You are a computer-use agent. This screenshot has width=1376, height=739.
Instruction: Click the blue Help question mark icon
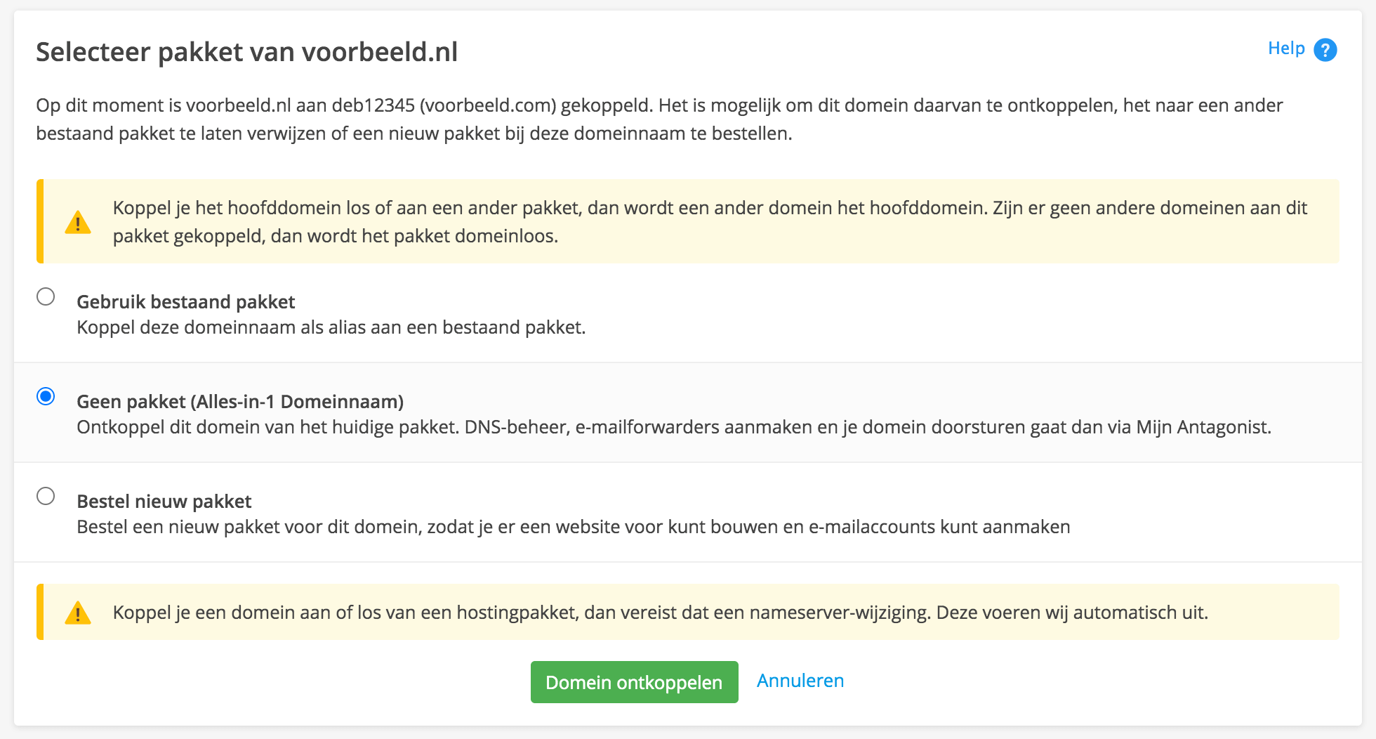pos(1325,50)
